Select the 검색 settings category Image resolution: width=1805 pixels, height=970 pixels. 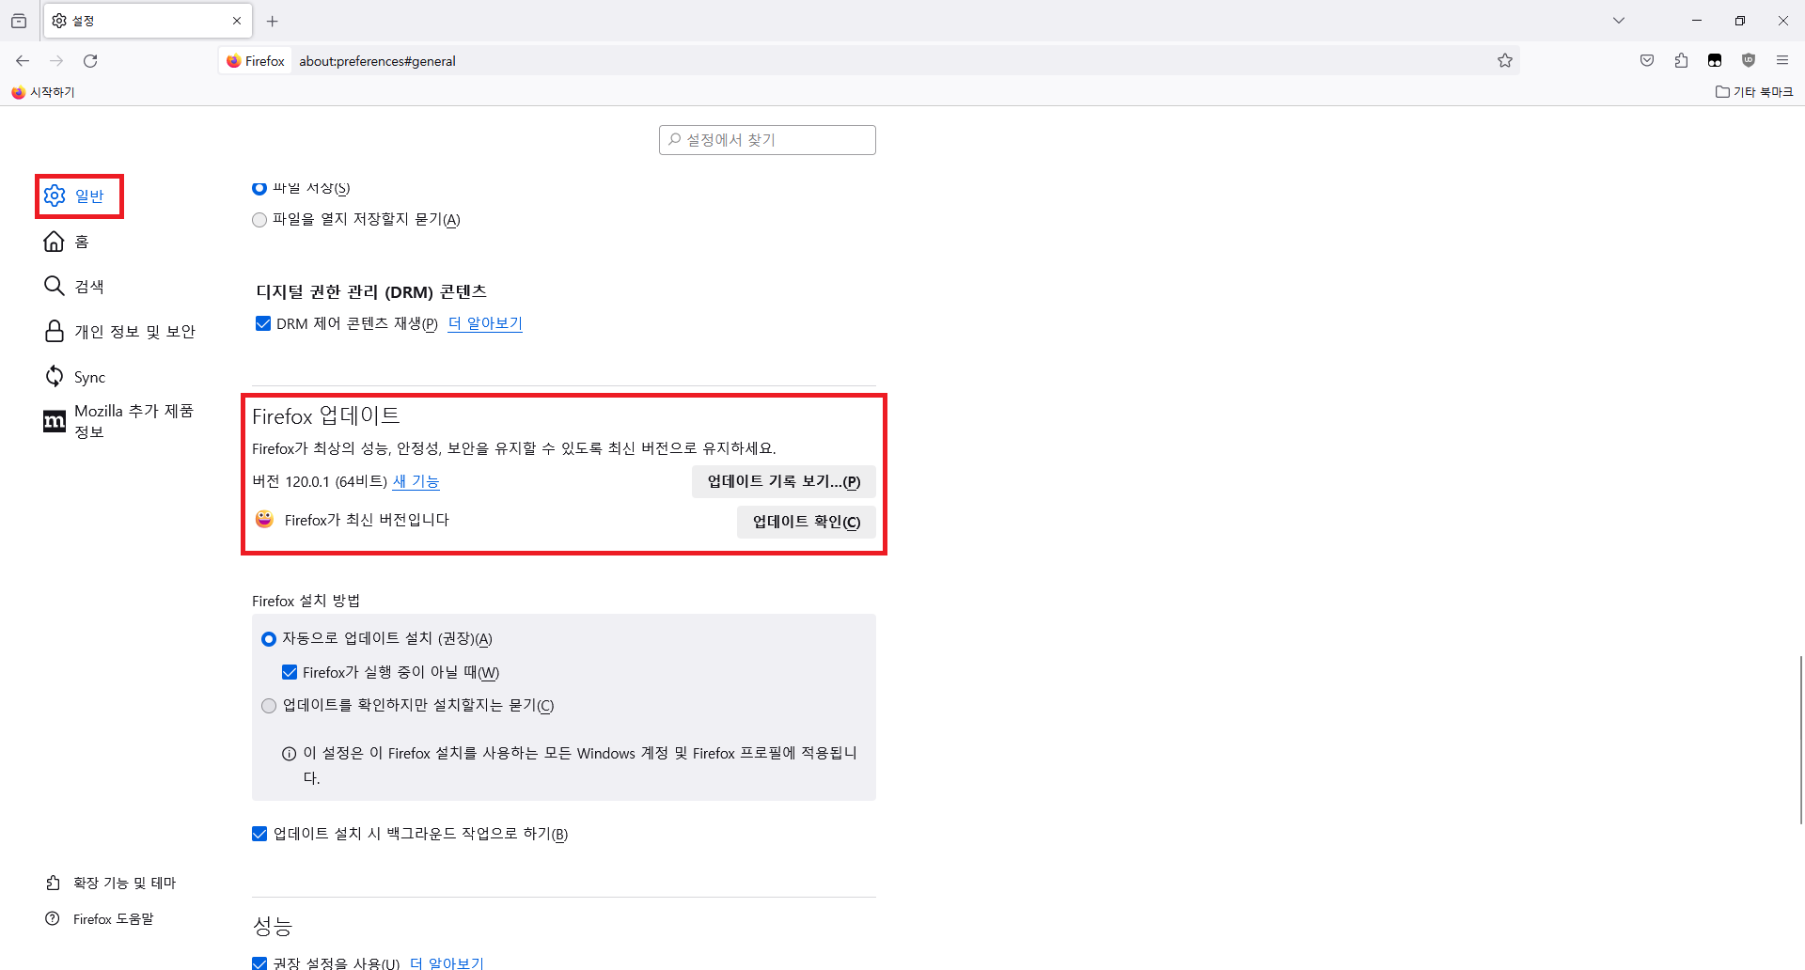(x=73, y=286)
